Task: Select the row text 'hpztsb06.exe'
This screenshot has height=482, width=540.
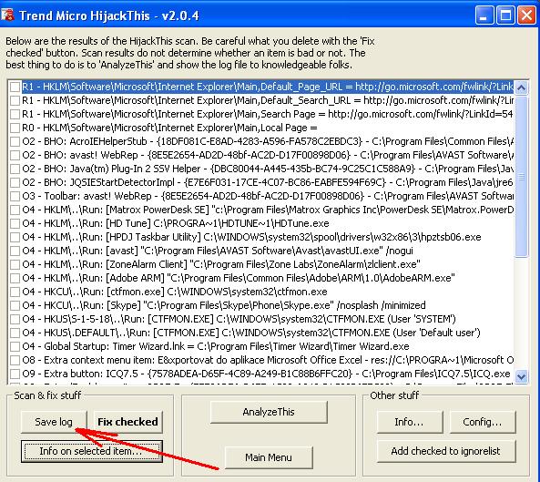Action: pyautogui.click(x=451, y=238)
